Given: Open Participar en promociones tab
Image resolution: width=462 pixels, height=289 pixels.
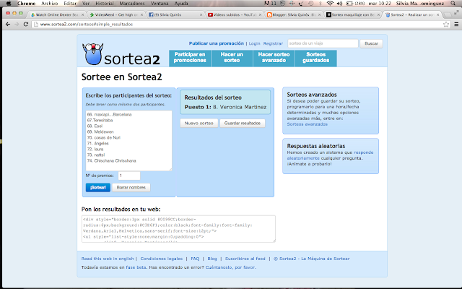Looking at the screenshot, I should 190,58.
